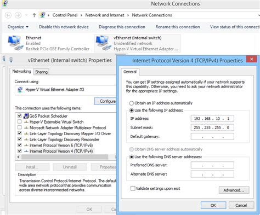Click the Hyper-V Virtual Ethernet Adapter #3 icon

20,90
